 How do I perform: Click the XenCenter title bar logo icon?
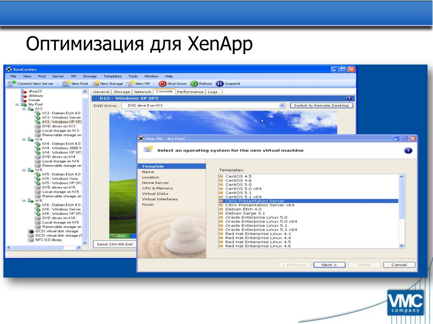click(x=9, y=70)
